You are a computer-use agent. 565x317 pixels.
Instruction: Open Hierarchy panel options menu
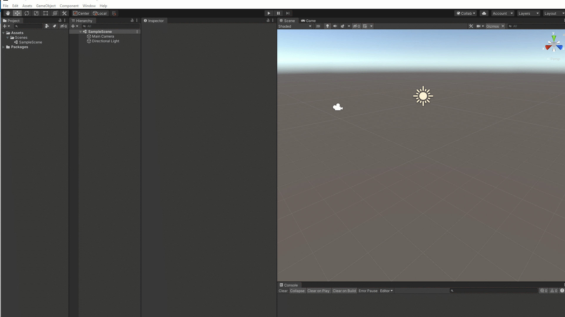click(137, 20)
